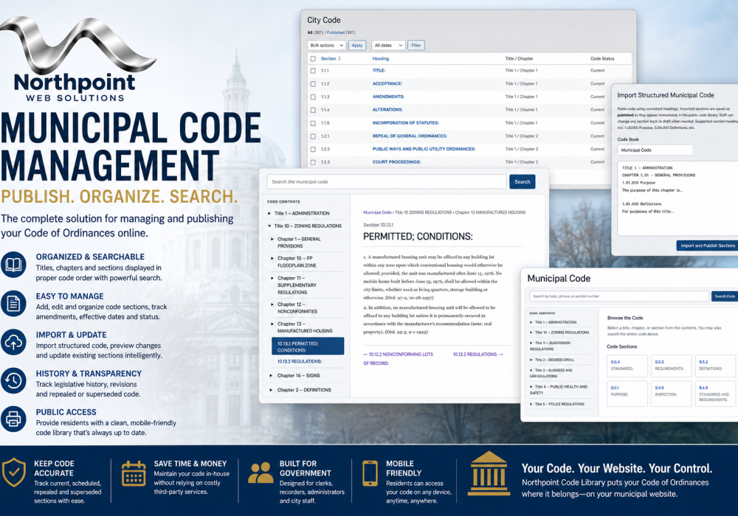Click the open book Organized & Searchable icon

point(13,265)
